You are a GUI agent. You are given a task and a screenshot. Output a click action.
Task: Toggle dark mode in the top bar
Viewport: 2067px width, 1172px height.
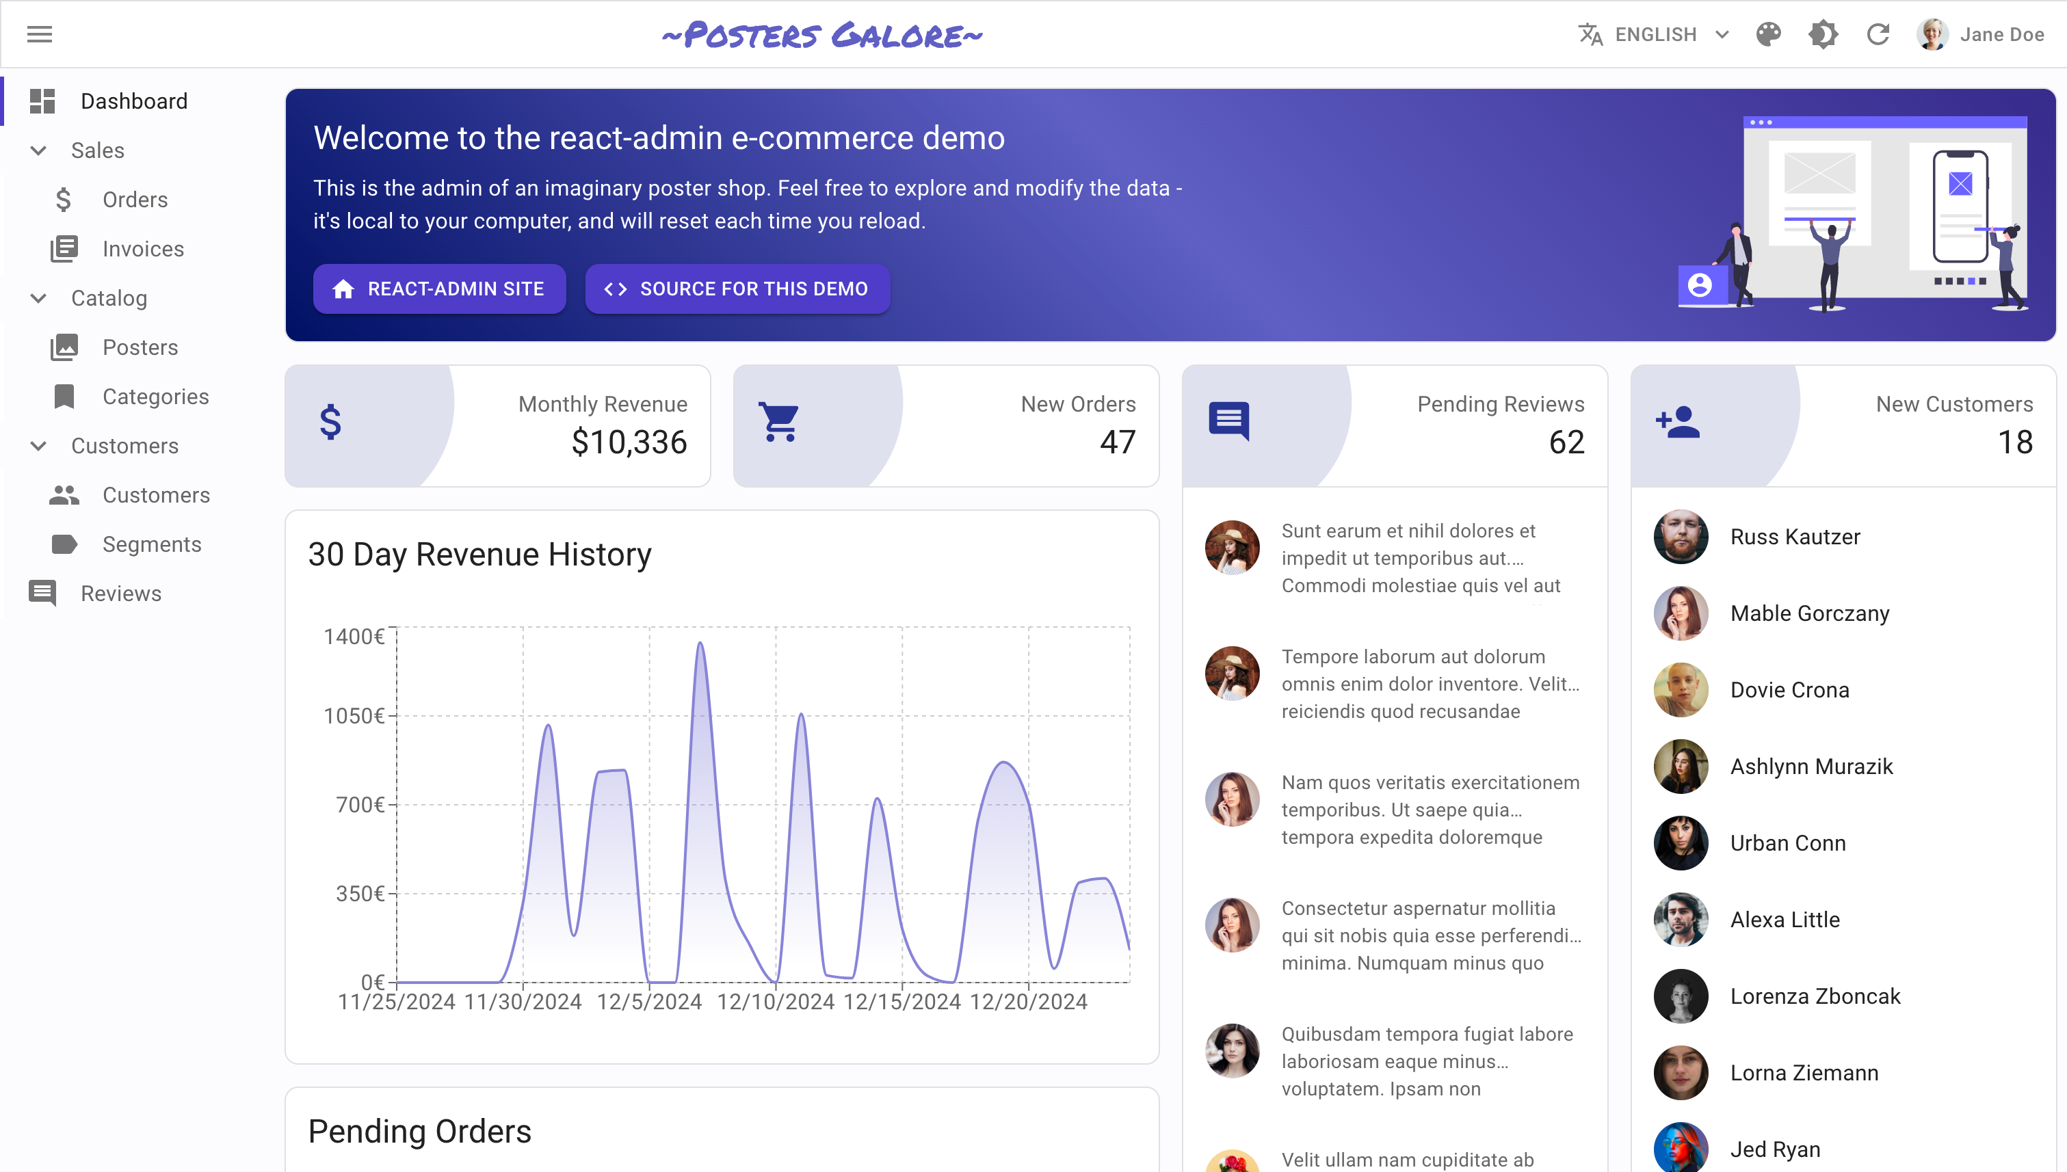(x=1823, y=34)
